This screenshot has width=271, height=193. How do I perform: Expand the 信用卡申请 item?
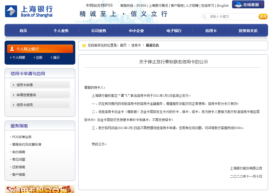[x=40, y=85]
